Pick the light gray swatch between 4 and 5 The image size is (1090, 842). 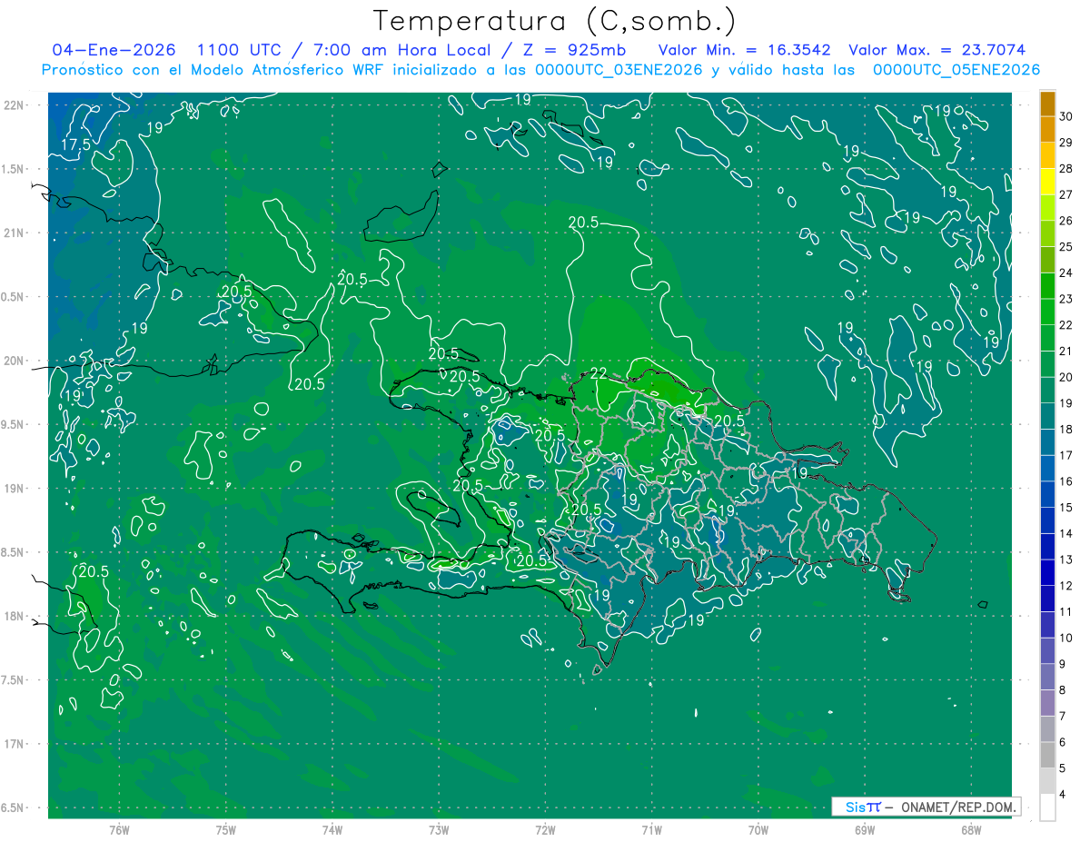tap(1047, 781)
